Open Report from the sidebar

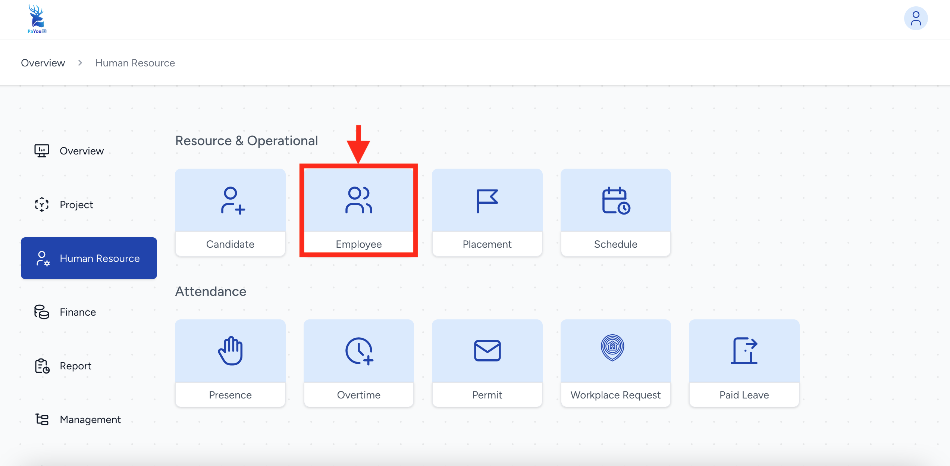click(75, 366)
